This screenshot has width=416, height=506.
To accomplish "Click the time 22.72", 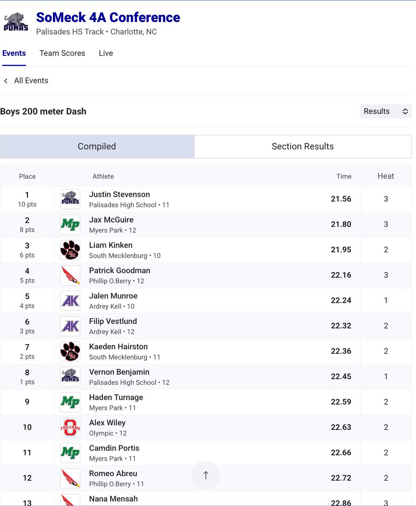I will (341, 478).
